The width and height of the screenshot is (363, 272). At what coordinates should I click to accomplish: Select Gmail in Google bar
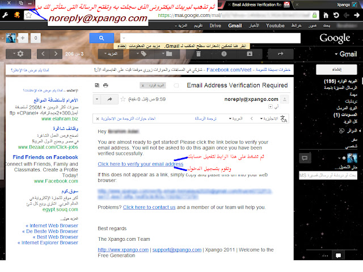235,25
